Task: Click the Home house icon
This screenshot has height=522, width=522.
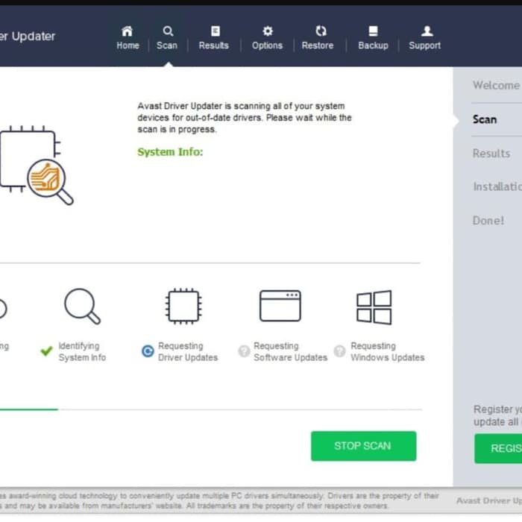Action: point(128,31)
